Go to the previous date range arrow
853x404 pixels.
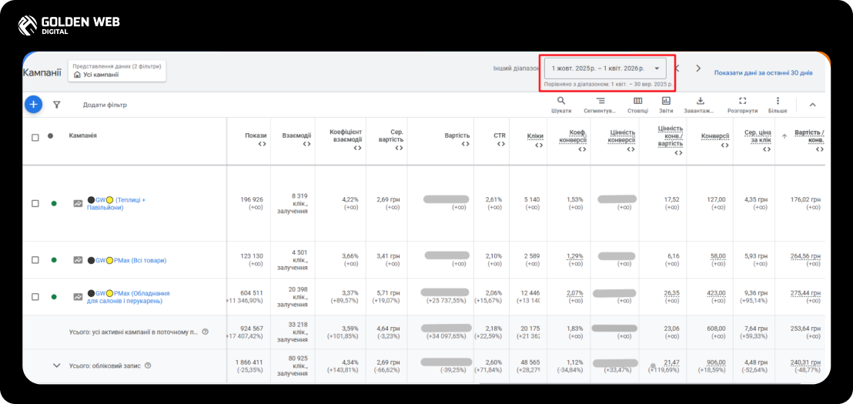coord(677,68)
